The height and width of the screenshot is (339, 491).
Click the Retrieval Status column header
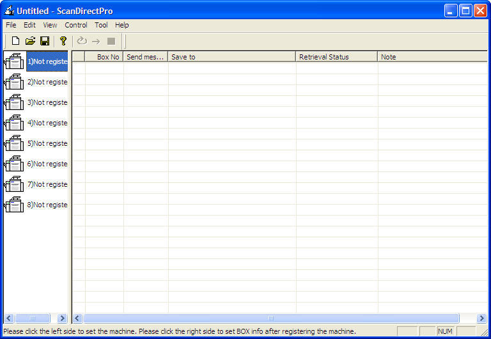point(336,57)
